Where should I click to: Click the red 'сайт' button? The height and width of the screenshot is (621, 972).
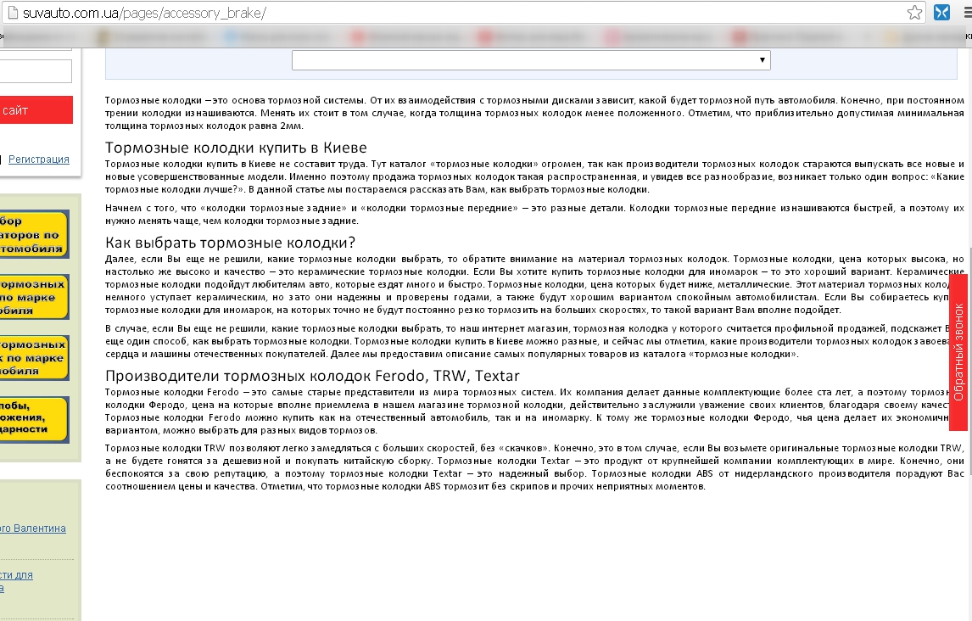tap(36, 110)
